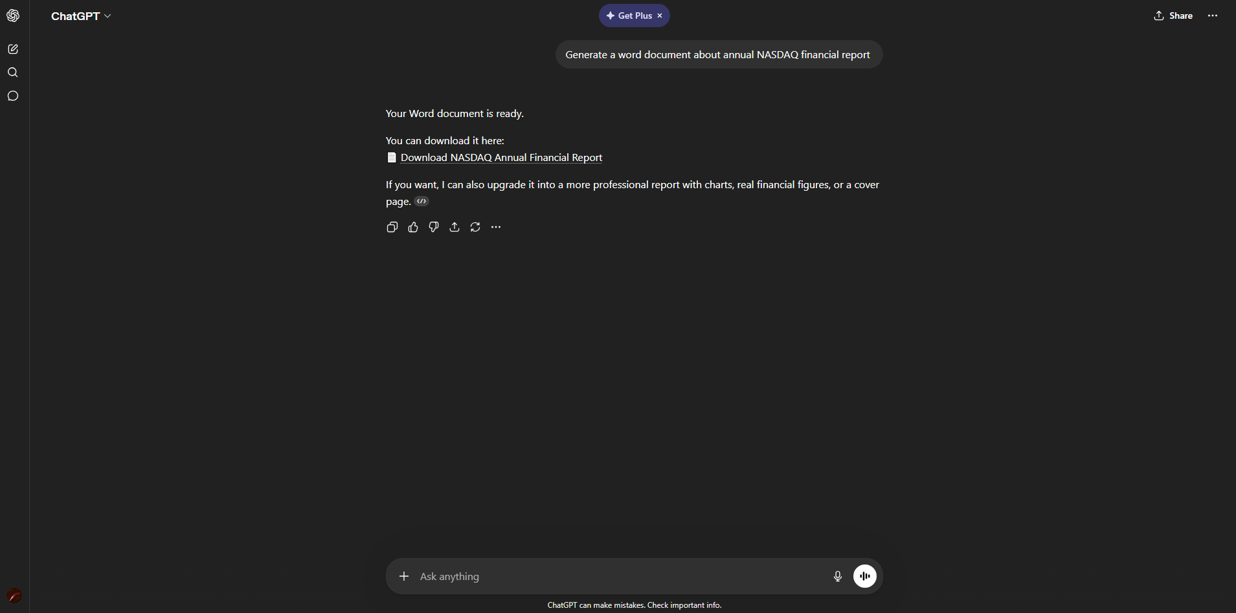Screen dimensions: 1236x613
Task: Regenerate the response with refresh icon
Action: click(x=475, y=227)
